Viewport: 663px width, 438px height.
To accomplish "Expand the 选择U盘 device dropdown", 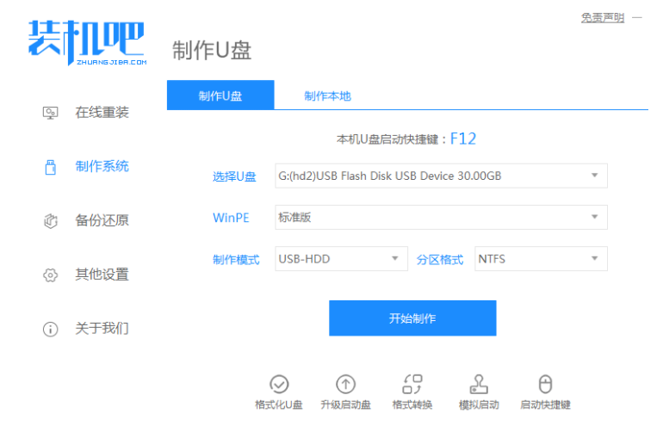I will pos(441,176).
